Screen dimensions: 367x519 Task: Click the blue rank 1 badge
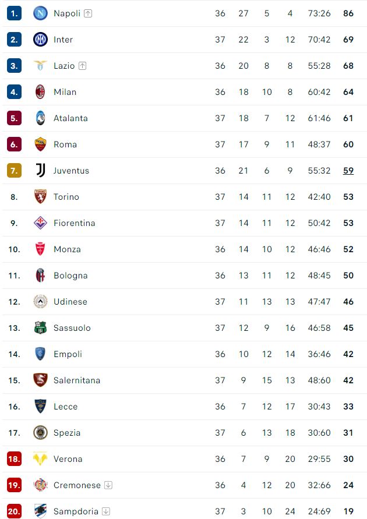point(14,13)
